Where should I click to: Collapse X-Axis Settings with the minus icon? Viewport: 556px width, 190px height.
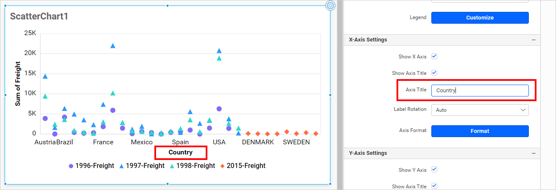coord(533,40)
